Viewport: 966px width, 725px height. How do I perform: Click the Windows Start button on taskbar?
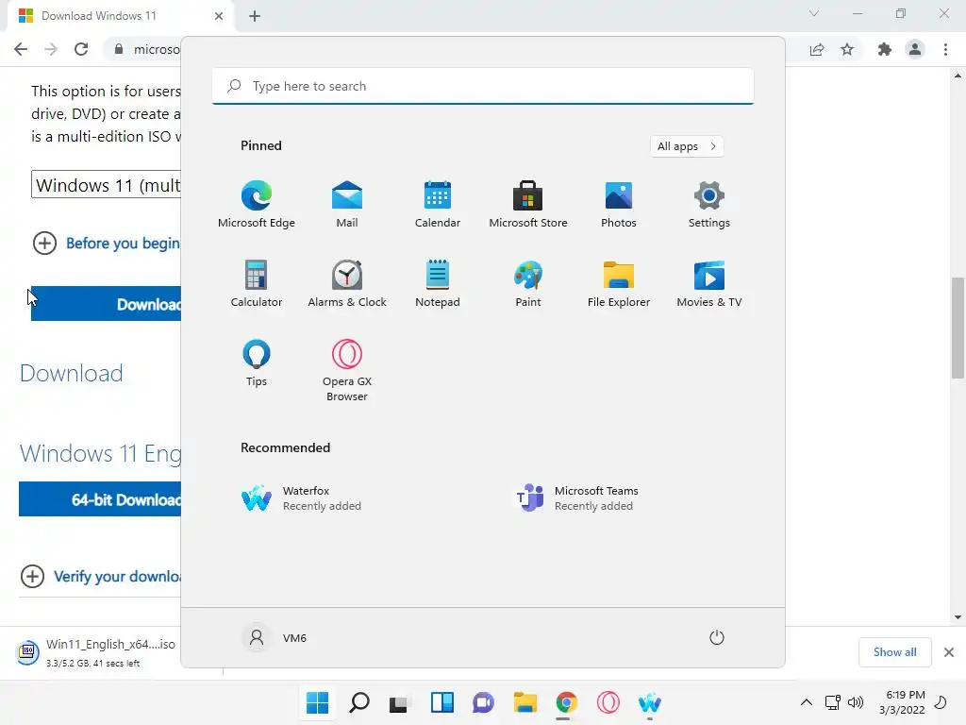[317, 702]
